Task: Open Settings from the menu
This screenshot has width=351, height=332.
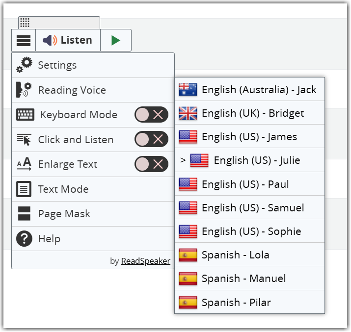Action: point(93,65)
